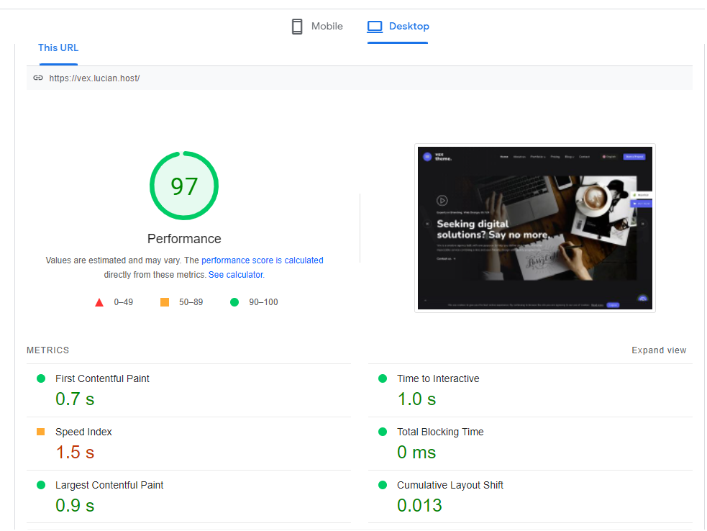Image resolution: width=707 pixels, height=531 pixels.
Task: Click the orange square legend marker
Action: [165, 301]
